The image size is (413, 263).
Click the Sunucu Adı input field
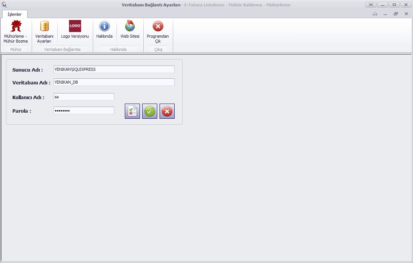point(114,69)
